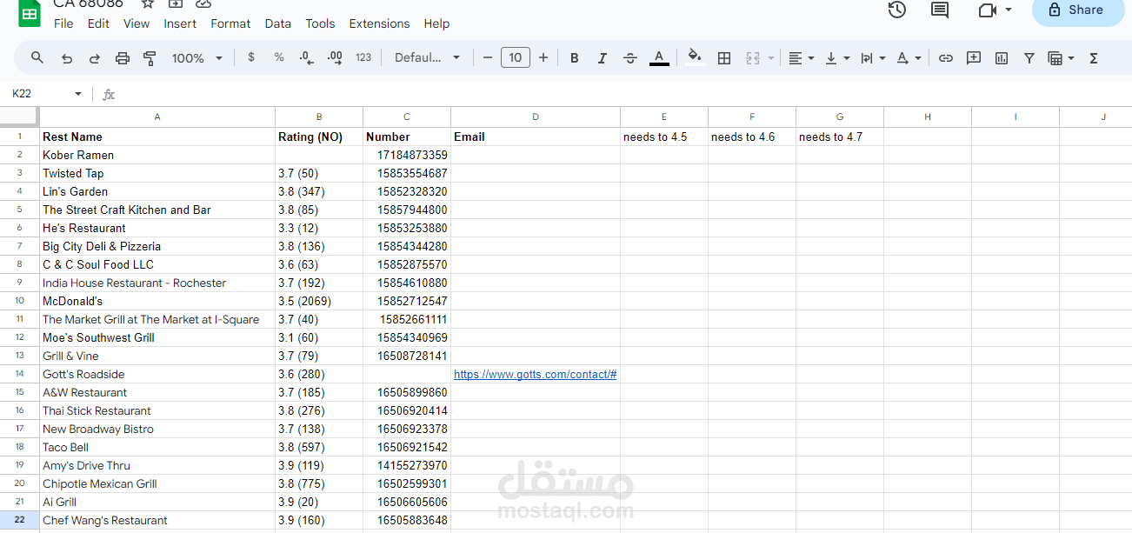Check the cloud save status icon
Image resolution: width=1132 pixels, height=533 pixels.
(x=203, y=3)
